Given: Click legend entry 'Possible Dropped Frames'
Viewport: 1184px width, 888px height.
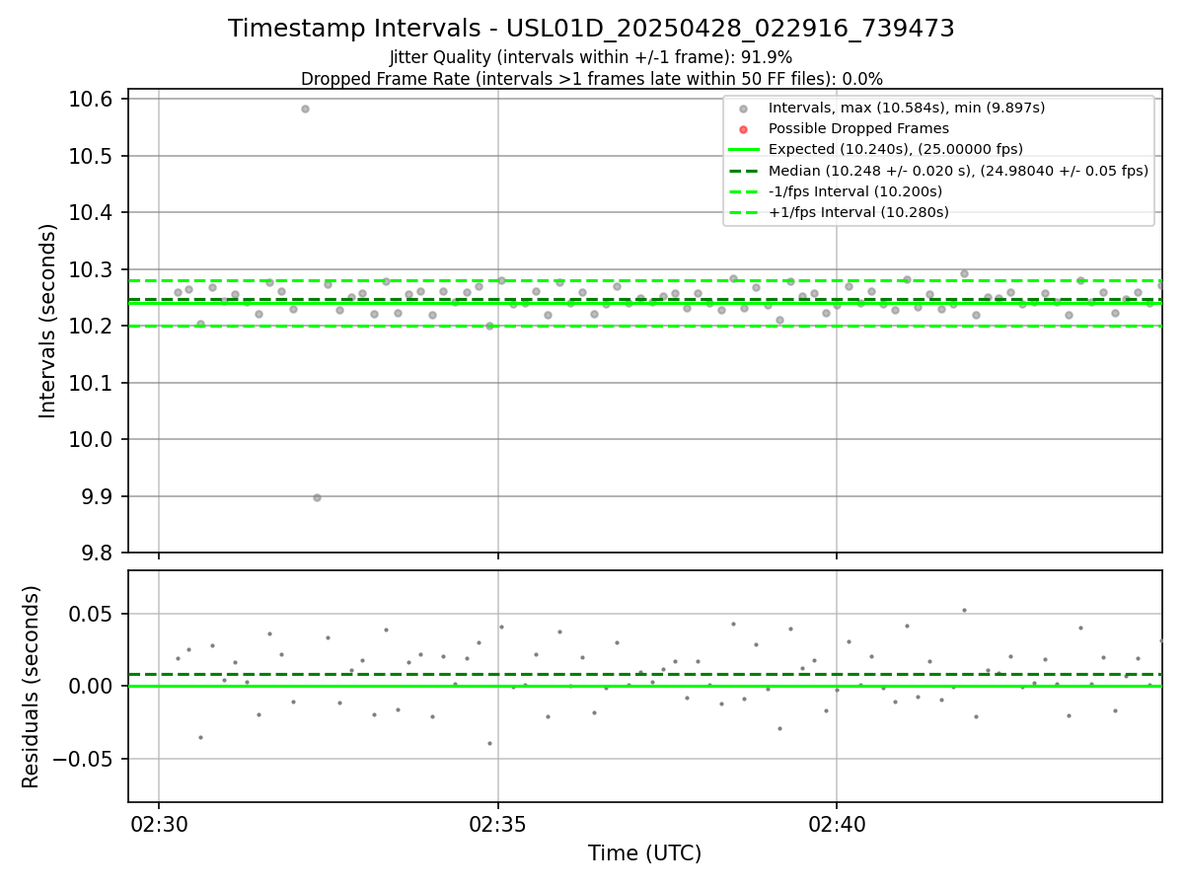Looking at the screenshot, I should (x=858, y=128).
